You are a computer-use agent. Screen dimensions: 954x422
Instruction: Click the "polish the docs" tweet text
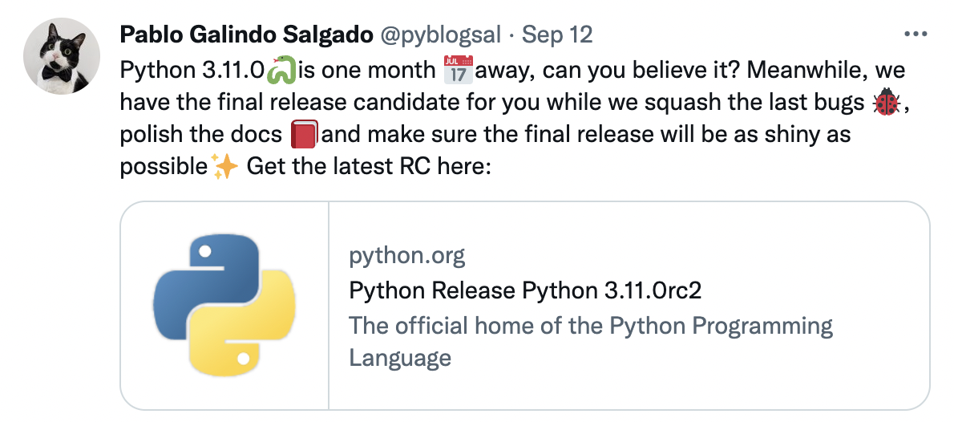(x=201, y=135)
